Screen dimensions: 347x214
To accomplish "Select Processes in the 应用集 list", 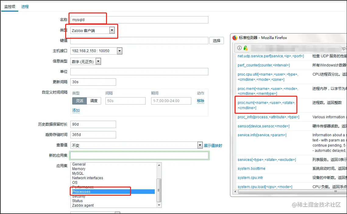I will (113, 192).
